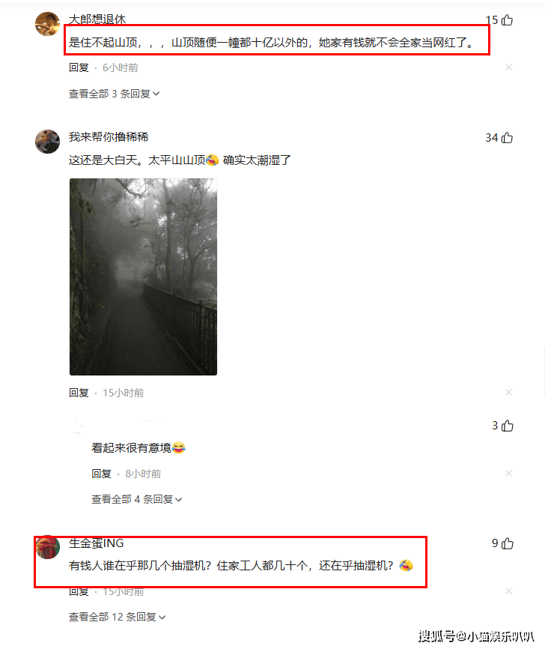Like the reply 看起来很有意境
545x649 pixels.
point(508,426)
